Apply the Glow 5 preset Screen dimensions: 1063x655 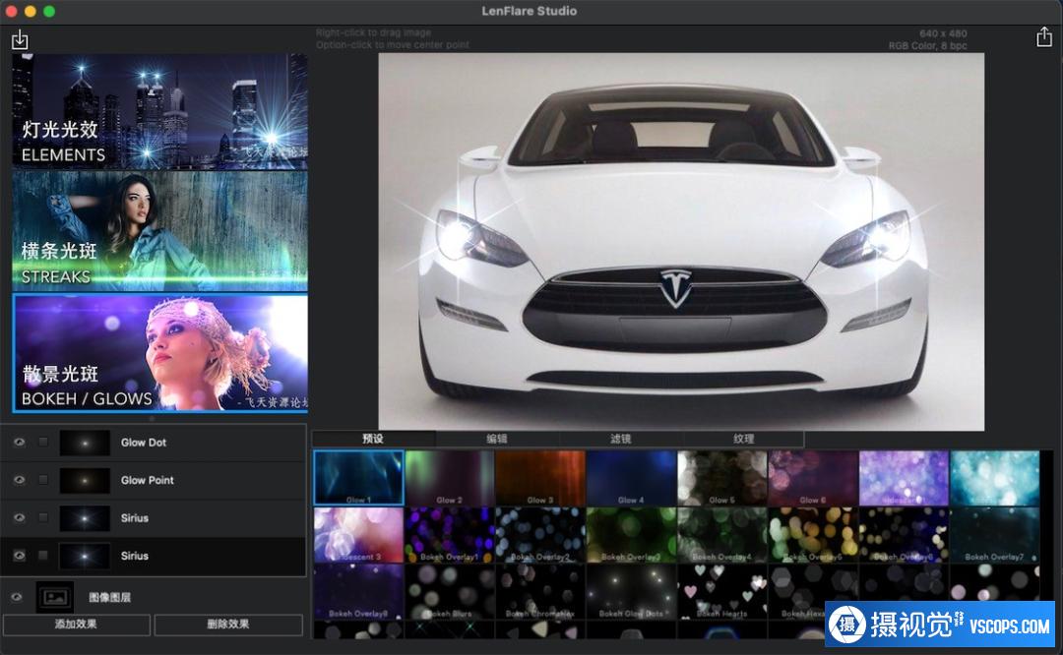pos(722,478)
